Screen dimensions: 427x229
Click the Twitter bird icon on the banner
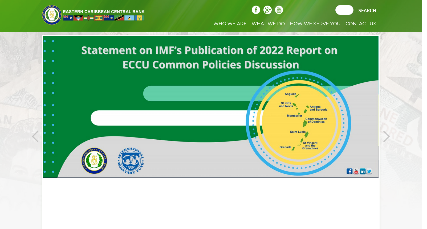369,171
